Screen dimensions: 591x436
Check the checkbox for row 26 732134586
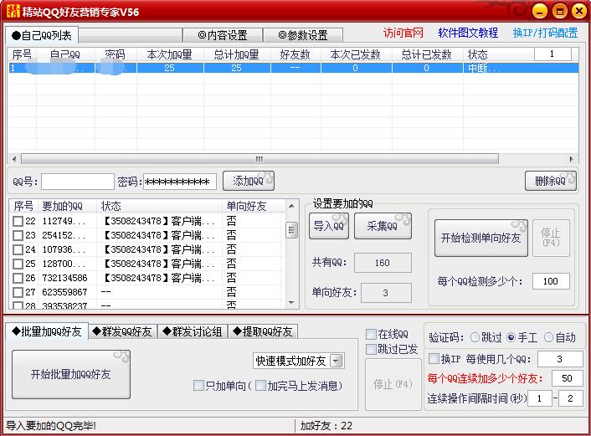pyautogui.click(x=18, y=278)
